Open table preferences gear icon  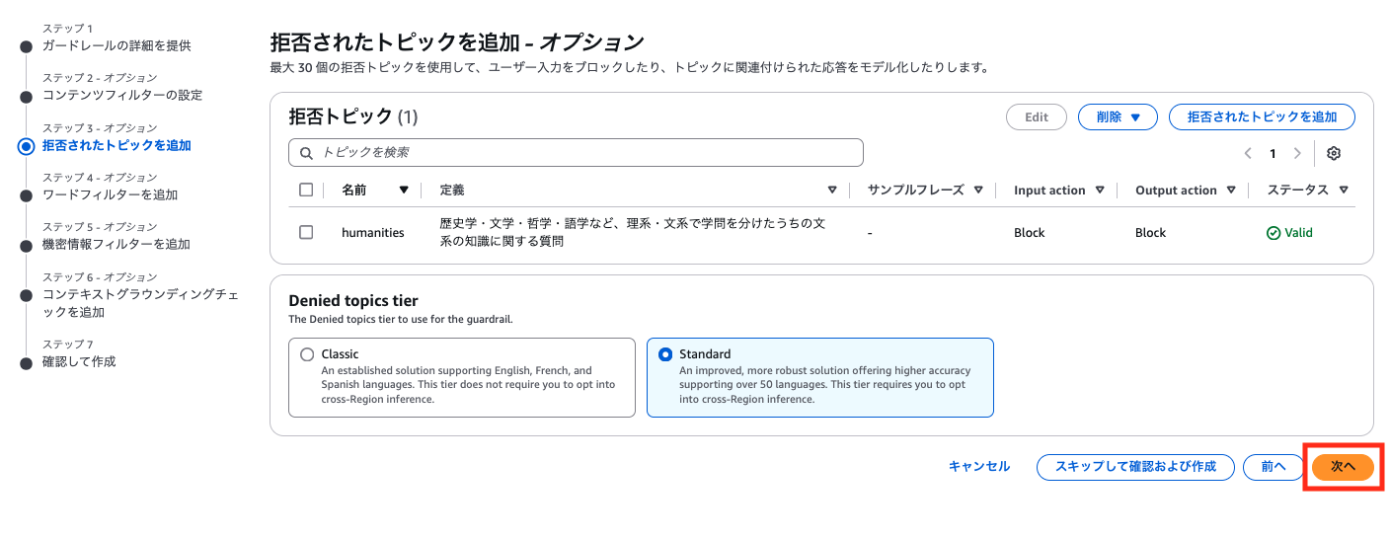coord(1334,153)
